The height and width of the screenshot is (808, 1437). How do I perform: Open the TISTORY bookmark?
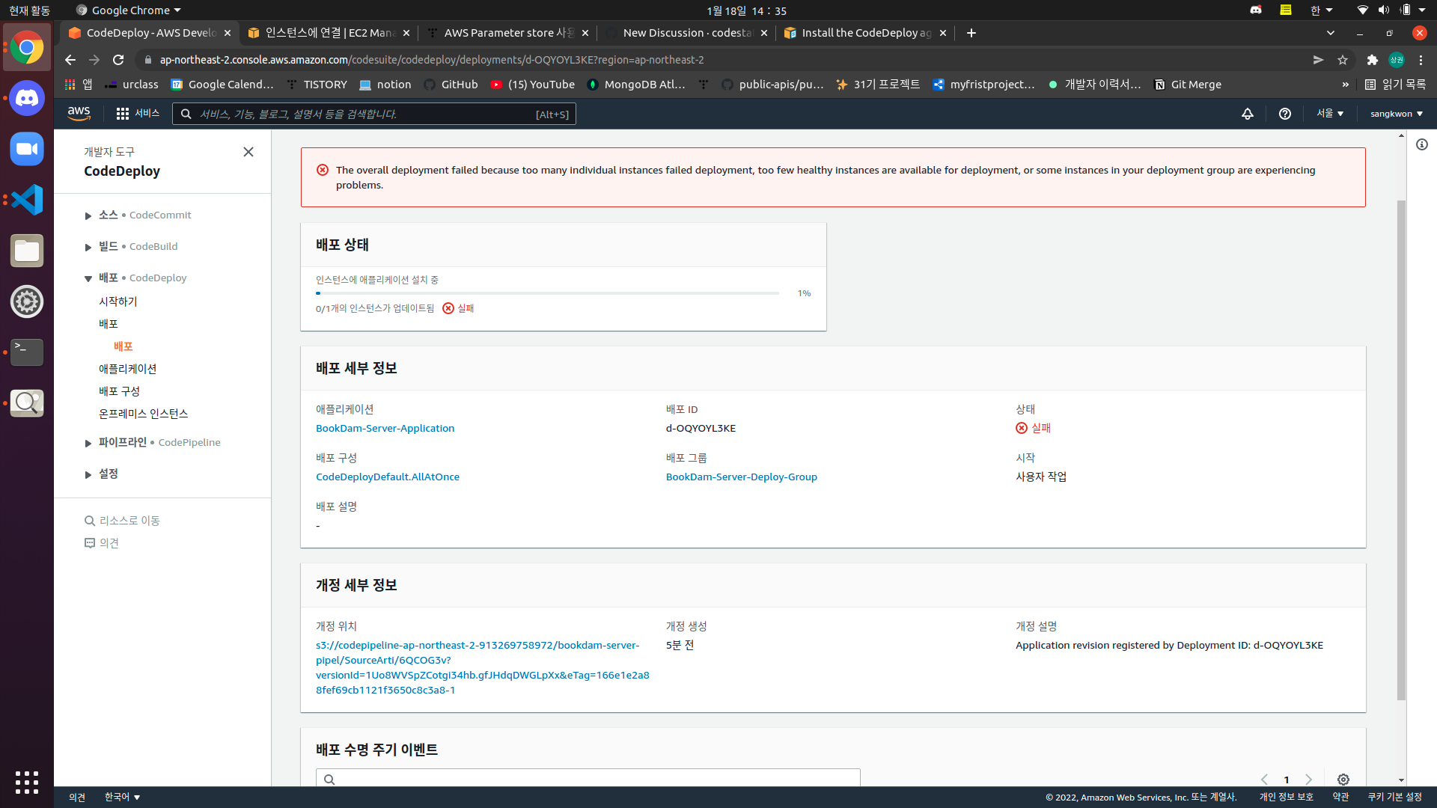(x=317, y=85)
